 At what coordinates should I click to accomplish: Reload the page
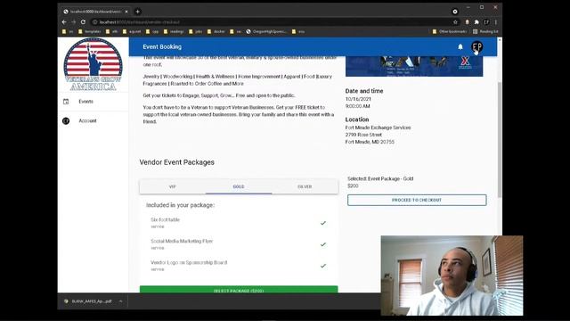(83, 22)
